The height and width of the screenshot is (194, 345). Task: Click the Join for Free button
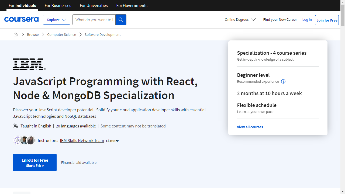coord(327,20)
